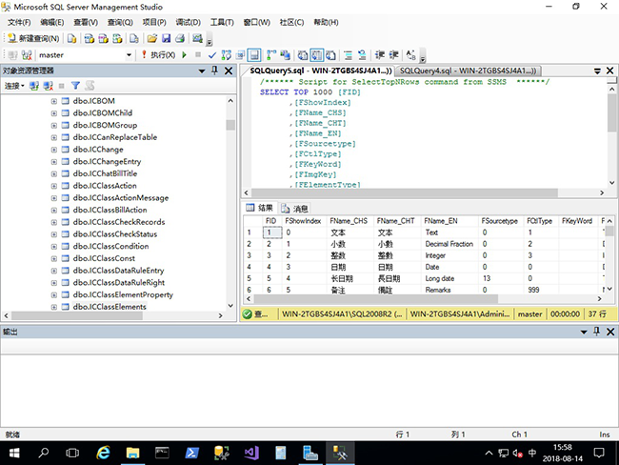
Task: Toggle Results to Grid output mode
Action: [318, 55]
